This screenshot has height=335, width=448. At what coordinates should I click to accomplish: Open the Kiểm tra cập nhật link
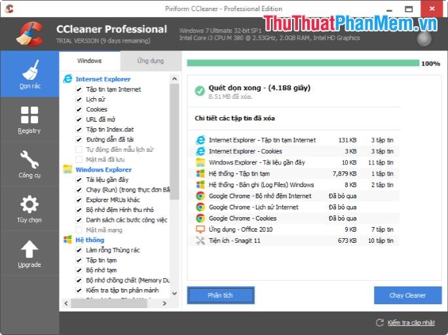coord(411,323)
